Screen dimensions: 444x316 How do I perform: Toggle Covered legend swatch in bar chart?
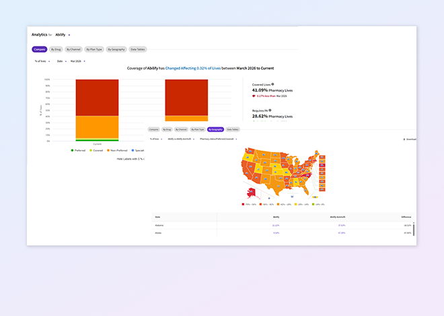(x=91, y=150)
